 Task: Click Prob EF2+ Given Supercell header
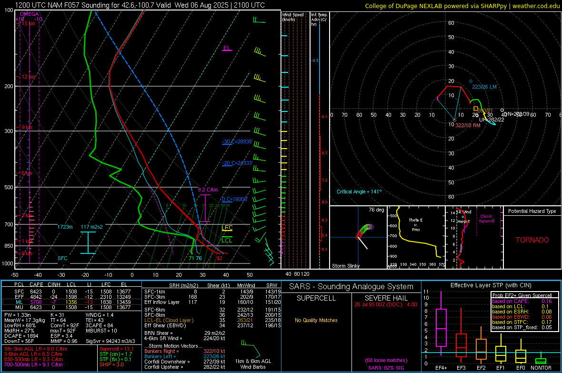pyautogui.click(x=522, y=295)
